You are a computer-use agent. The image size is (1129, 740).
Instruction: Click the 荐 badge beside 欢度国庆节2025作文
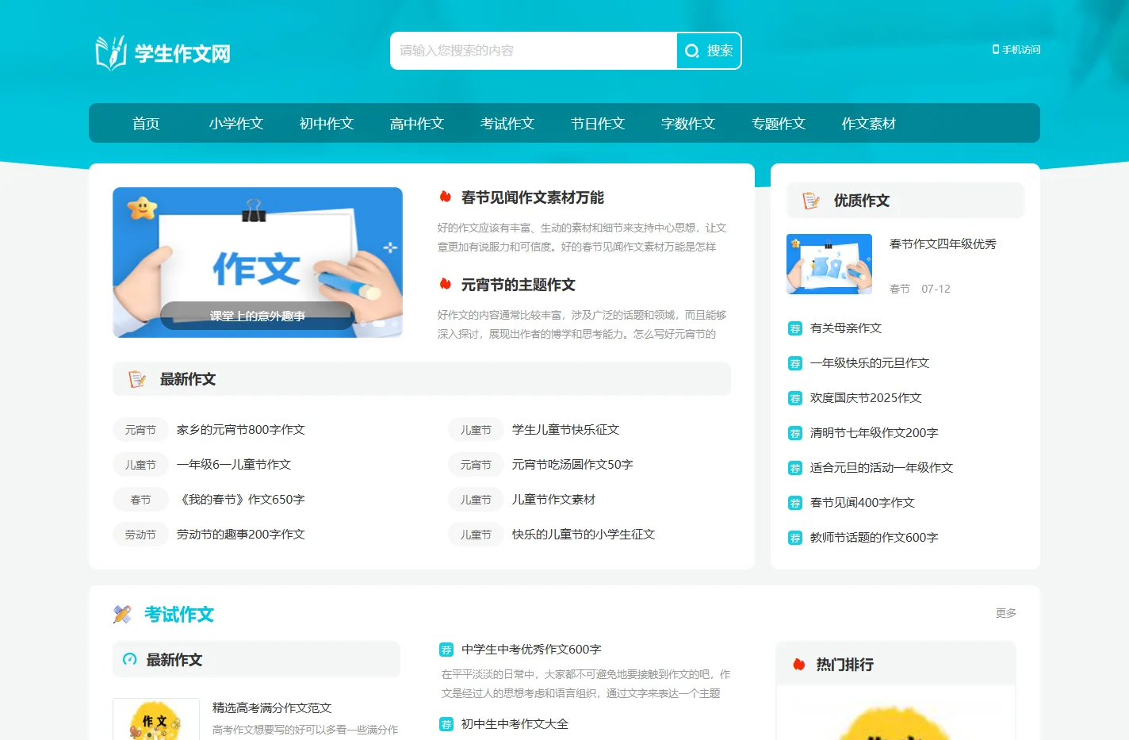coord(795,398)
